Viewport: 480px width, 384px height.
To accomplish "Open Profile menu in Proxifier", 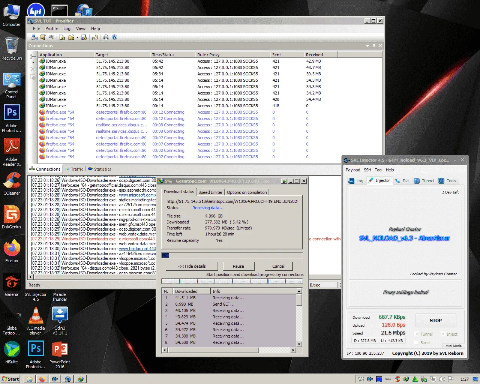I will 51,28.
